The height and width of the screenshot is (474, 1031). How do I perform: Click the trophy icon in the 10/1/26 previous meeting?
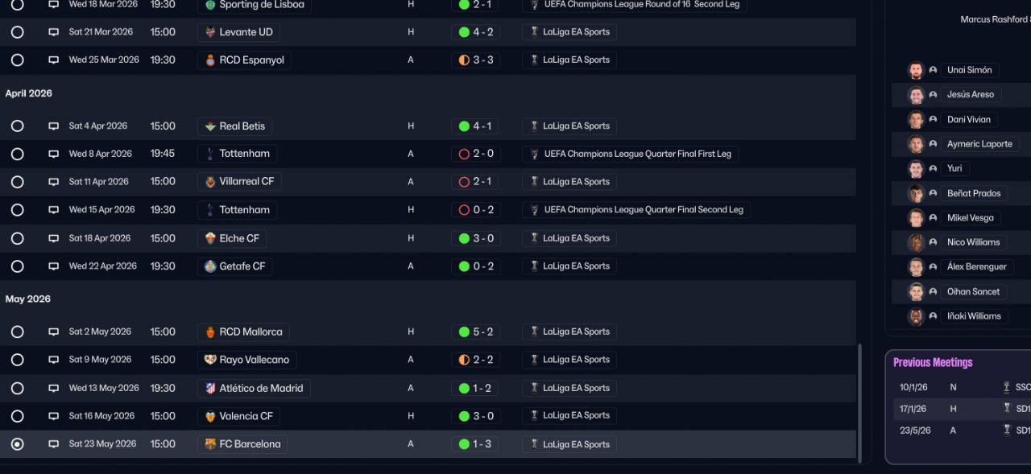[x=1006, y=387]
